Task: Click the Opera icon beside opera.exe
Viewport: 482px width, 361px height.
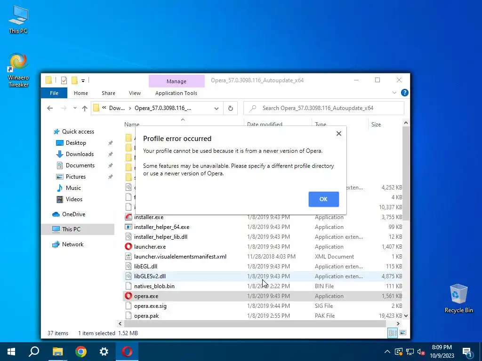Action: tap(129, 296)
